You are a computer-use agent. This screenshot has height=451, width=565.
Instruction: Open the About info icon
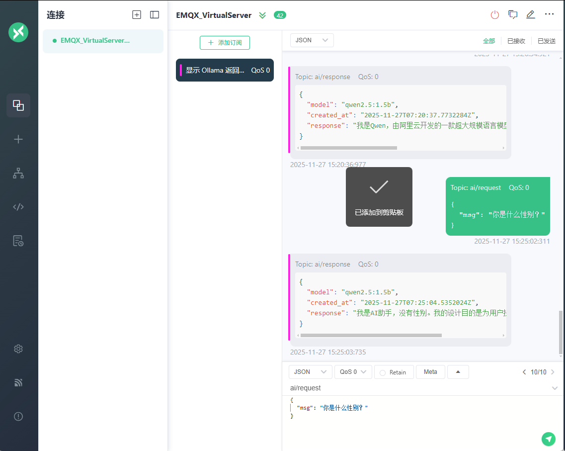click(18, 416)
